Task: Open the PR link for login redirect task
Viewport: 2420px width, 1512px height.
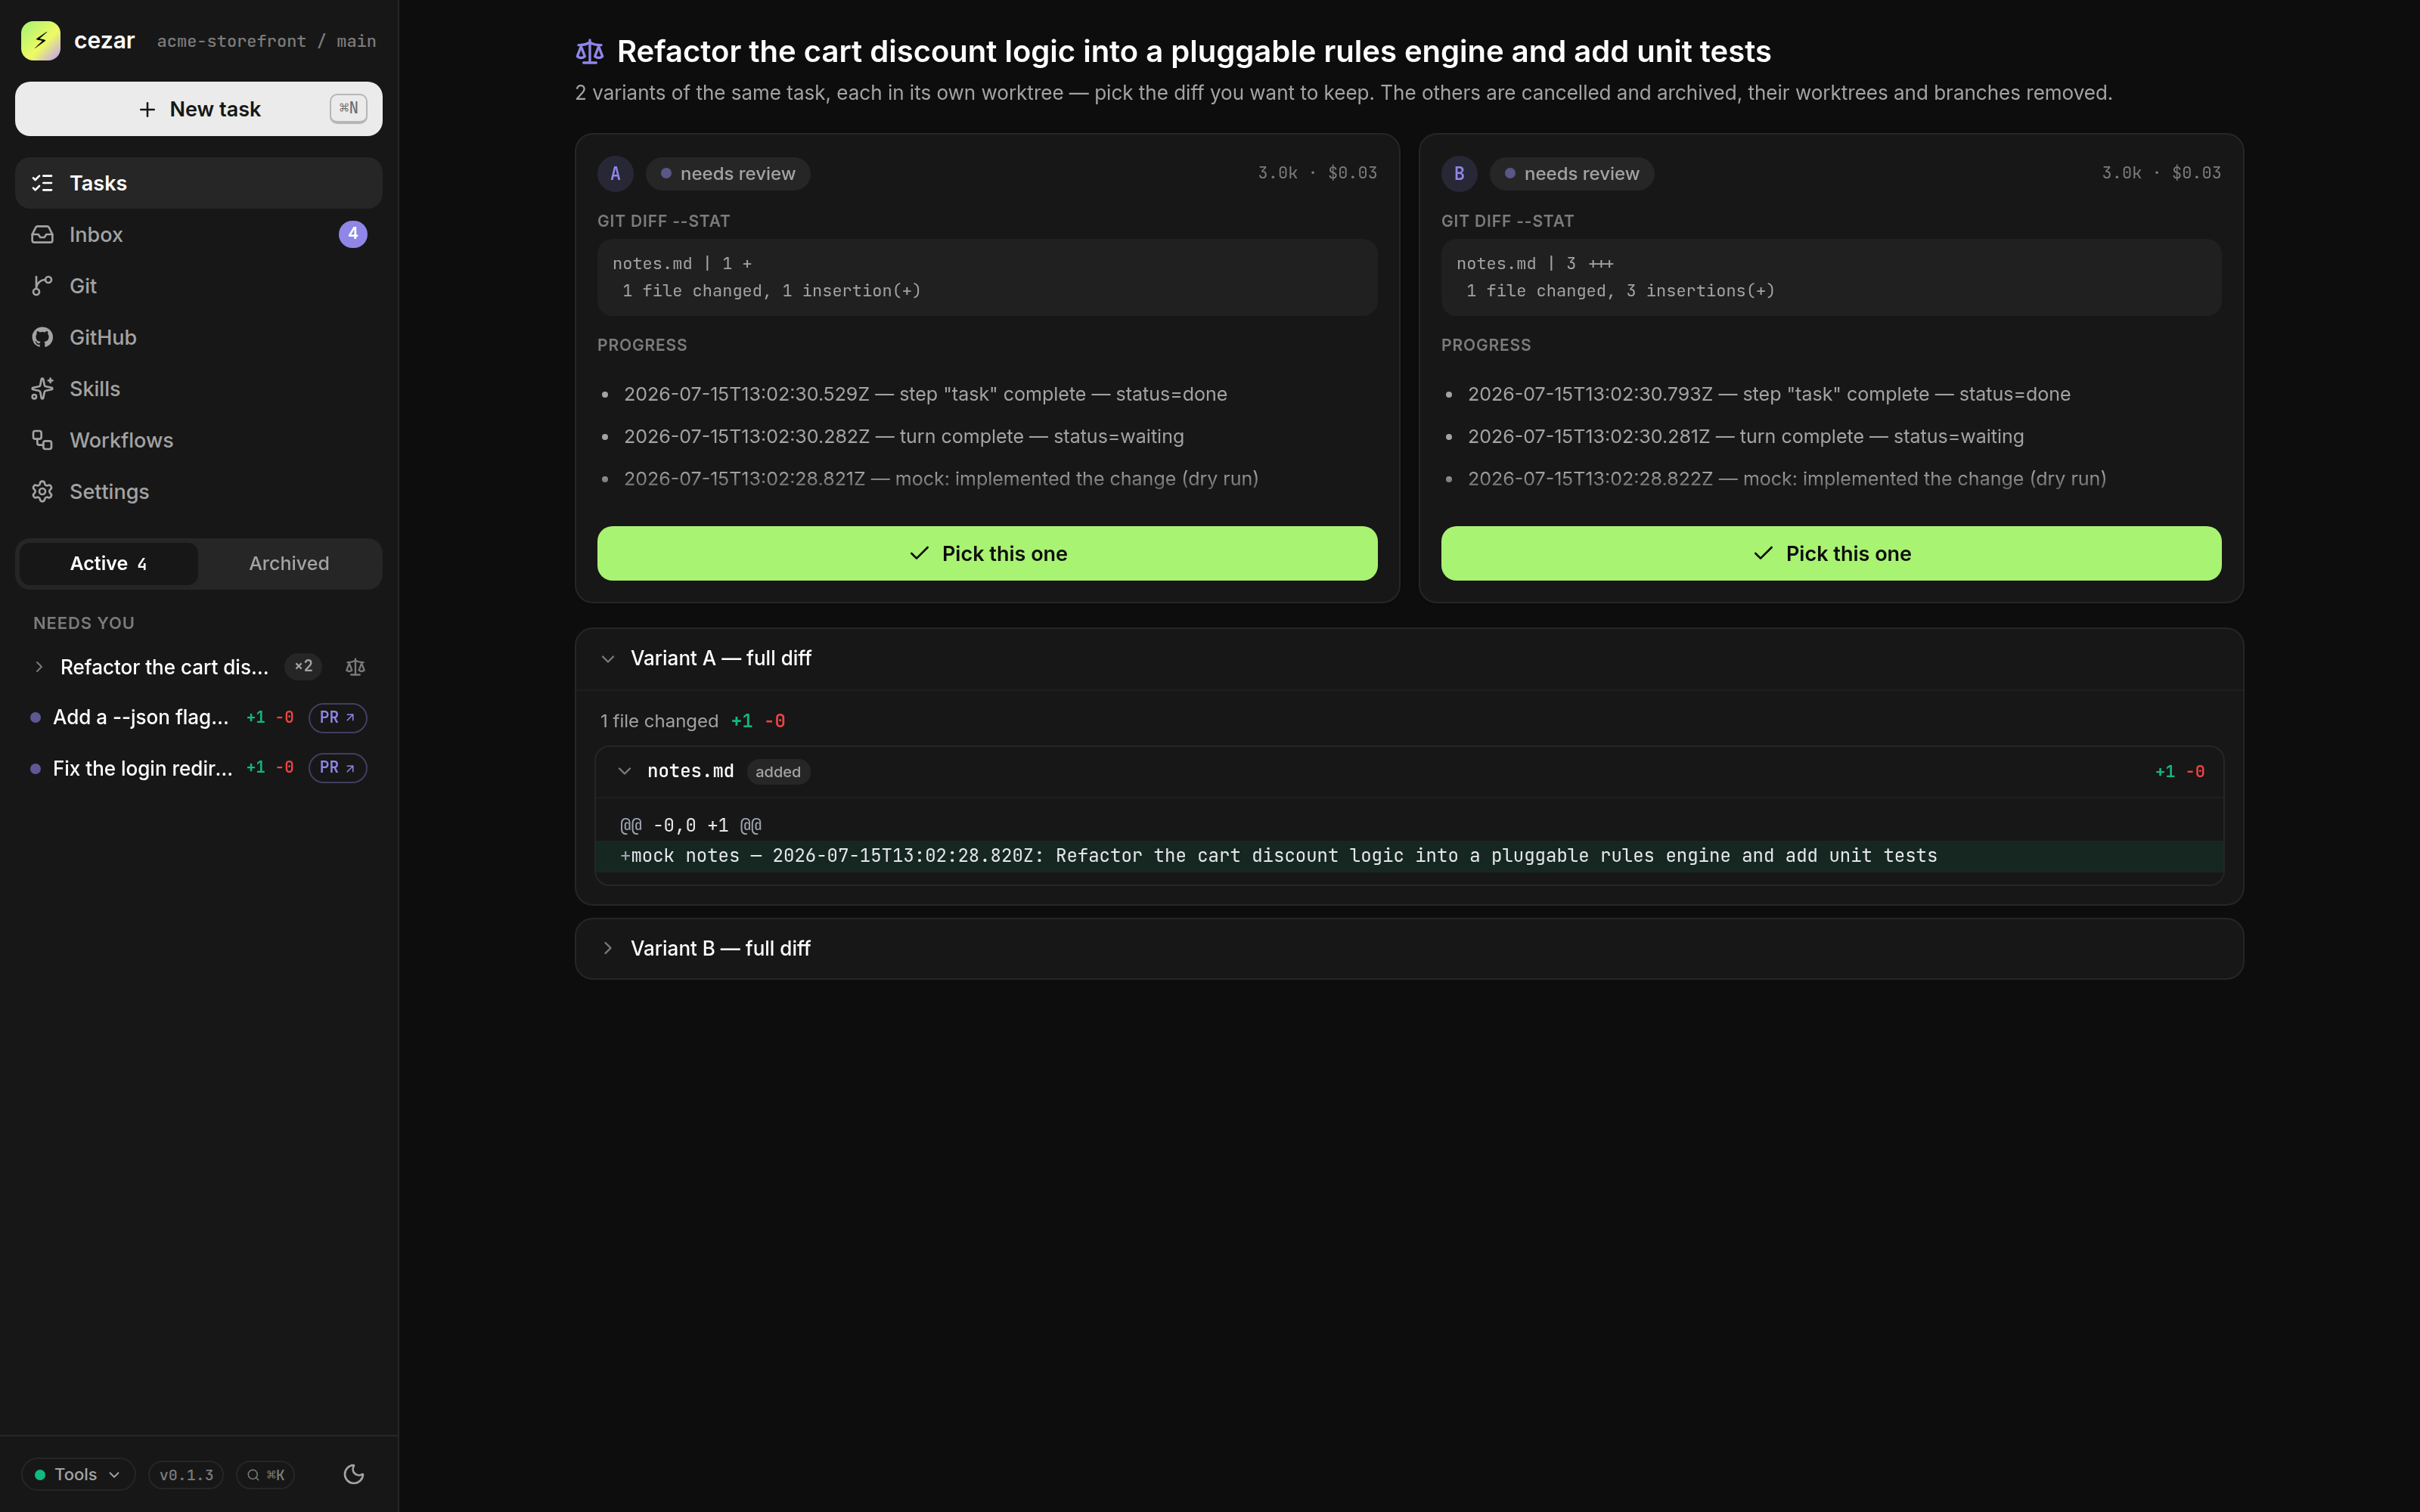Action: coord(337,768)
